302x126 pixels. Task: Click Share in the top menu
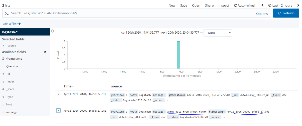tap(209, 6)
